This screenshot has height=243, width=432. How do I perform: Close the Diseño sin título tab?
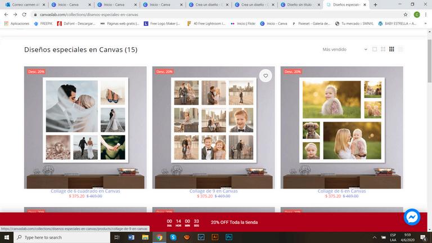point(319,4)
